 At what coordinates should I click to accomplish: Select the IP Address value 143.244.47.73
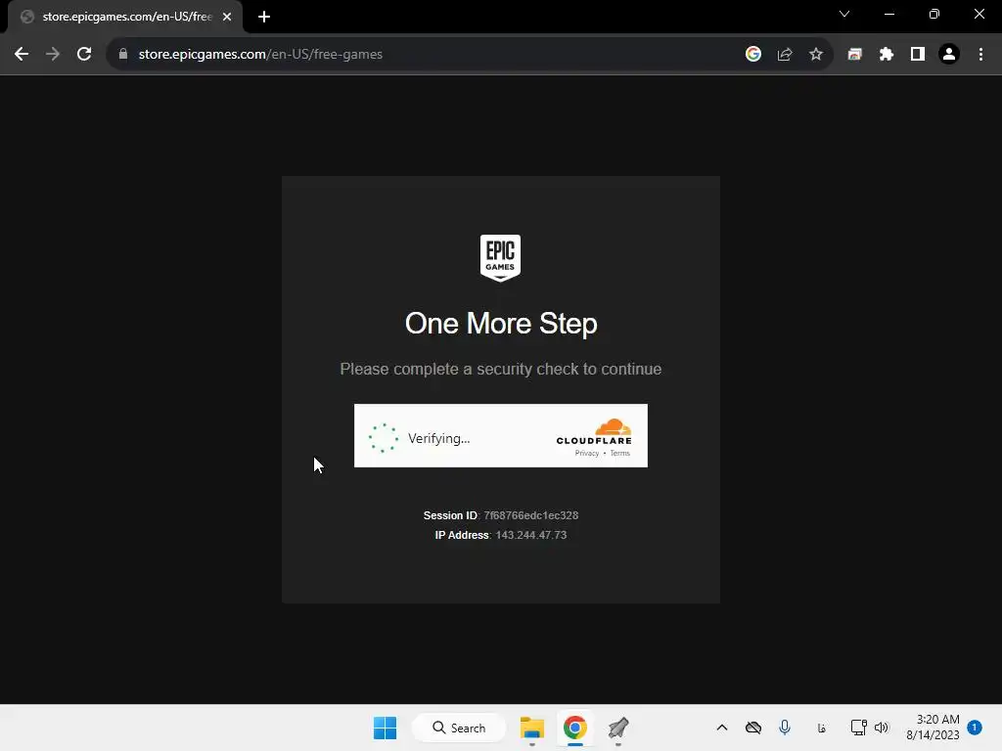point(531,535)
